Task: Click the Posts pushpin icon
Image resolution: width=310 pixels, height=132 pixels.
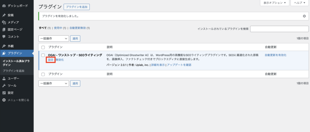Action: 4,15
